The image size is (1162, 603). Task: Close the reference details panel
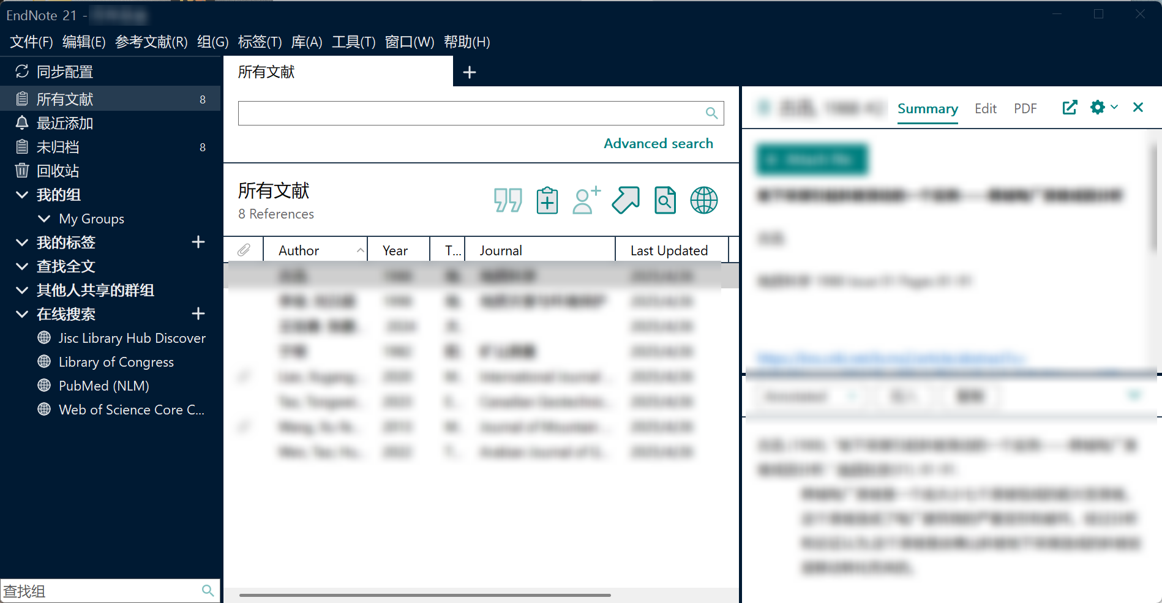click(1138, 107)
